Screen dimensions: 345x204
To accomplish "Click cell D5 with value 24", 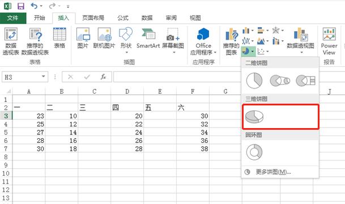I will pyautogui.click(x=127, y=132).
